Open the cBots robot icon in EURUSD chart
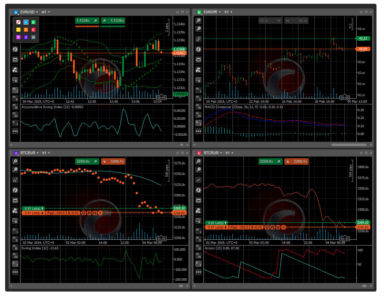The width and height of the screenshot is (384, 297). (15, 59)
